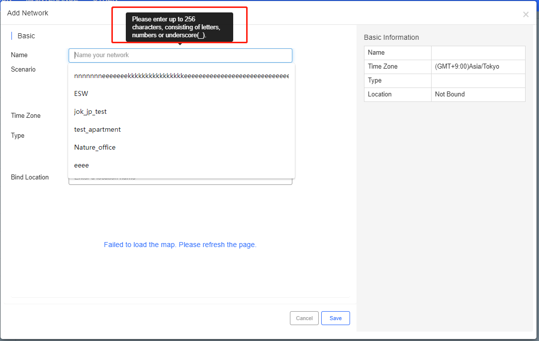Click the Type label in the form

tap(17, 135)
